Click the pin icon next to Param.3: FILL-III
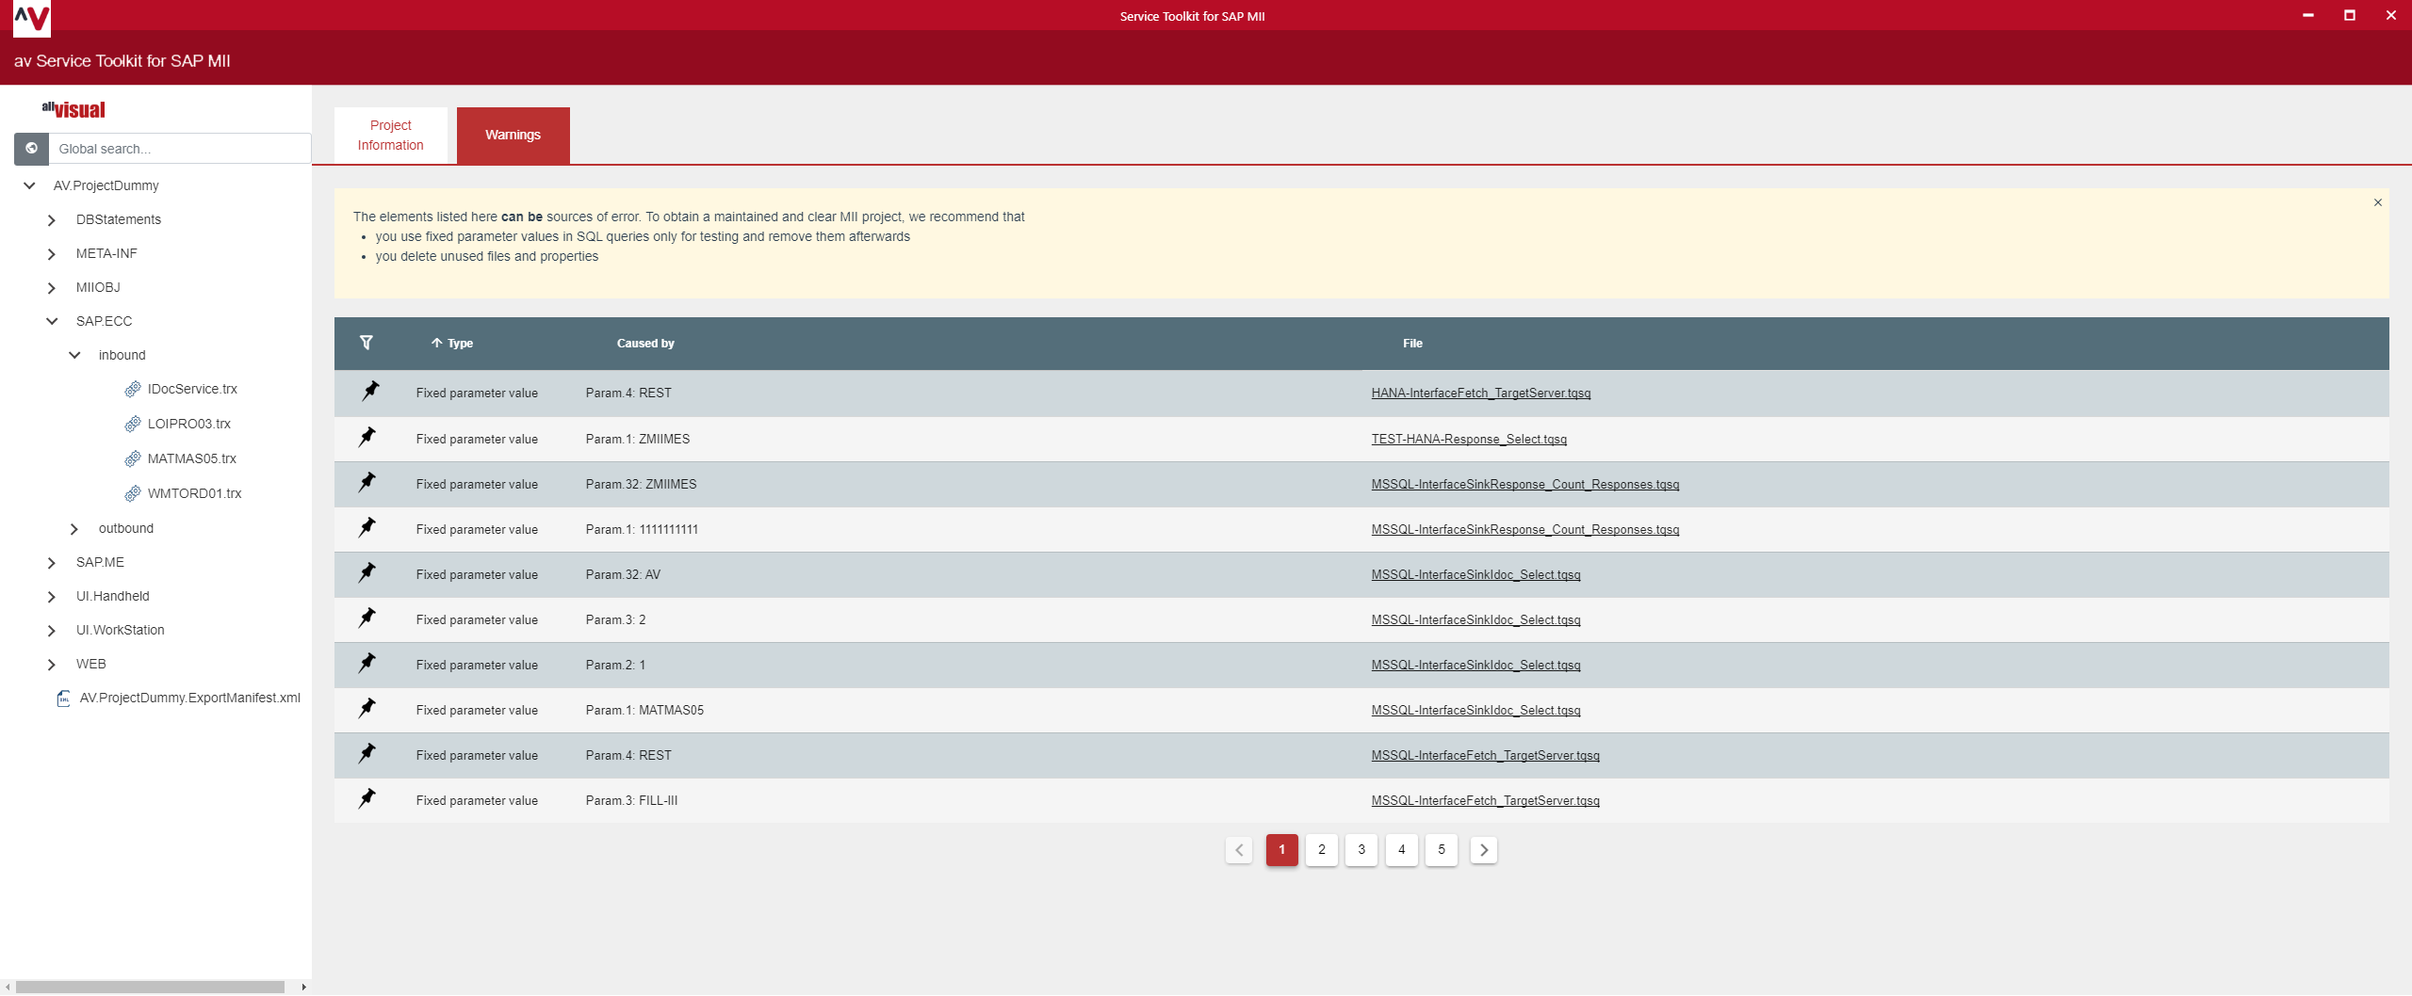The height and width of the screenshot is (996, 2412). tap(367, 799)
